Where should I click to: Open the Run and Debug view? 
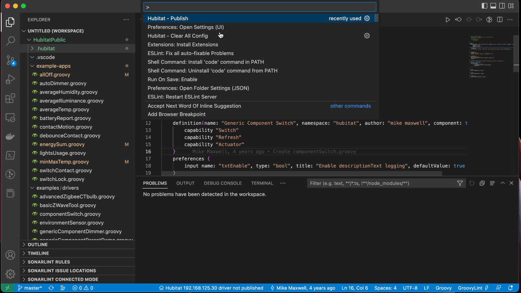(10, 79)
